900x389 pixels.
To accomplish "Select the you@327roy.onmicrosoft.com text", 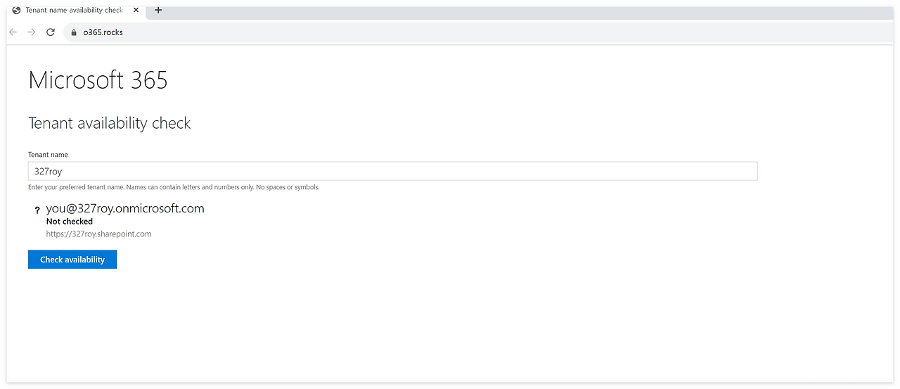I will (125, 208).
